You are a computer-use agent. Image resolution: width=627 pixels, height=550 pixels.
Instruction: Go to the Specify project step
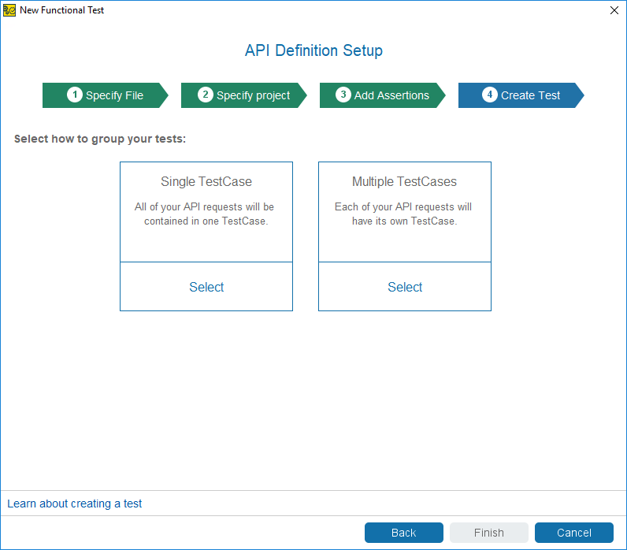(244, 95)
